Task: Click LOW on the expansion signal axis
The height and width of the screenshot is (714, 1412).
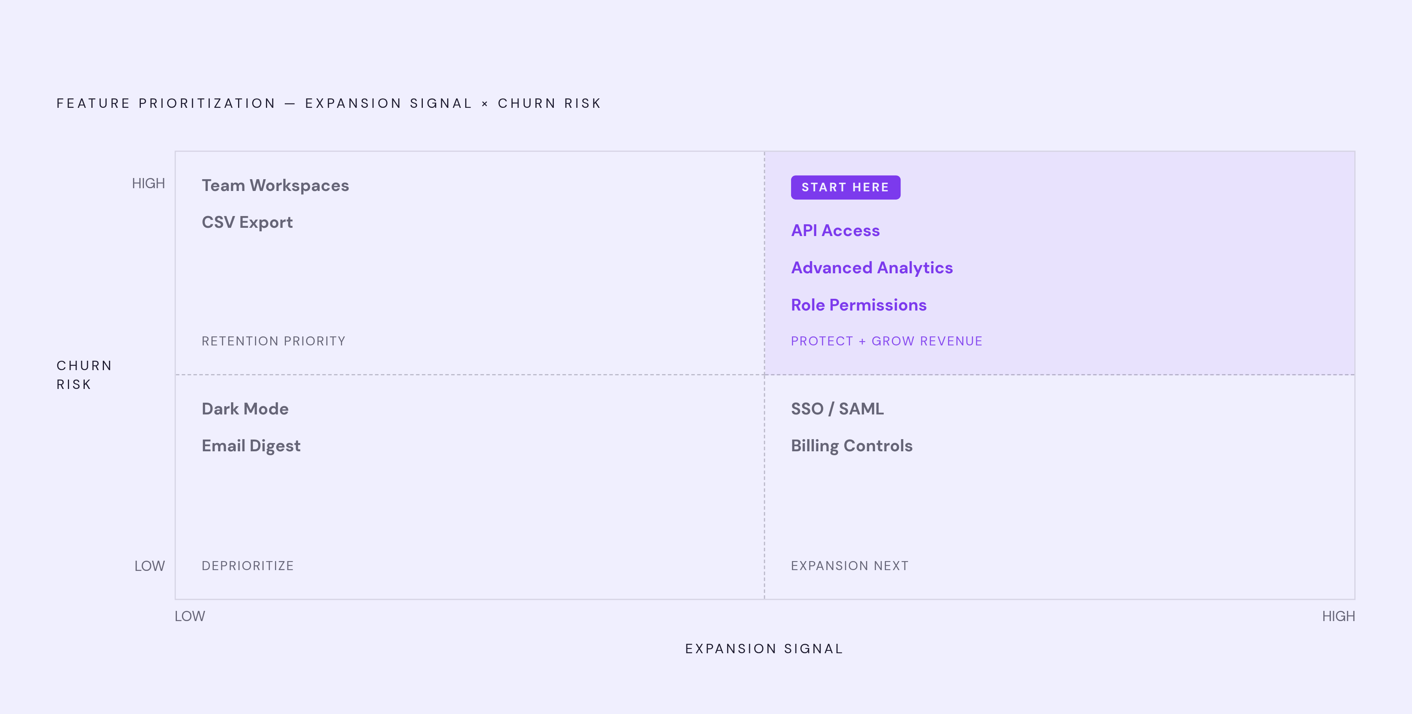Action: (190, 616)
